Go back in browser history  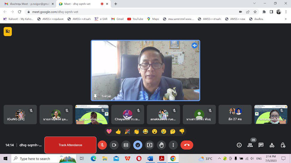coord(5,12)
